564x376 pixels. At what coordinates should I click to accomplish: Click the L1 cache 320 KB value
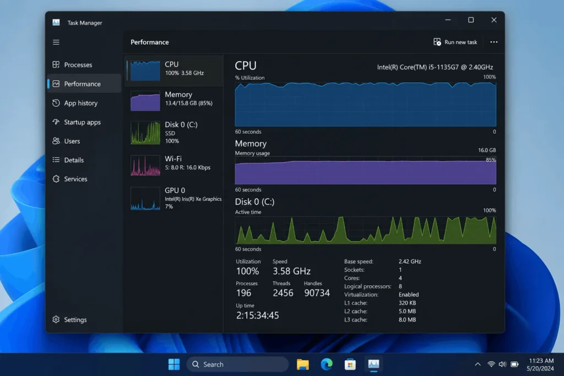tap(407, 303)
